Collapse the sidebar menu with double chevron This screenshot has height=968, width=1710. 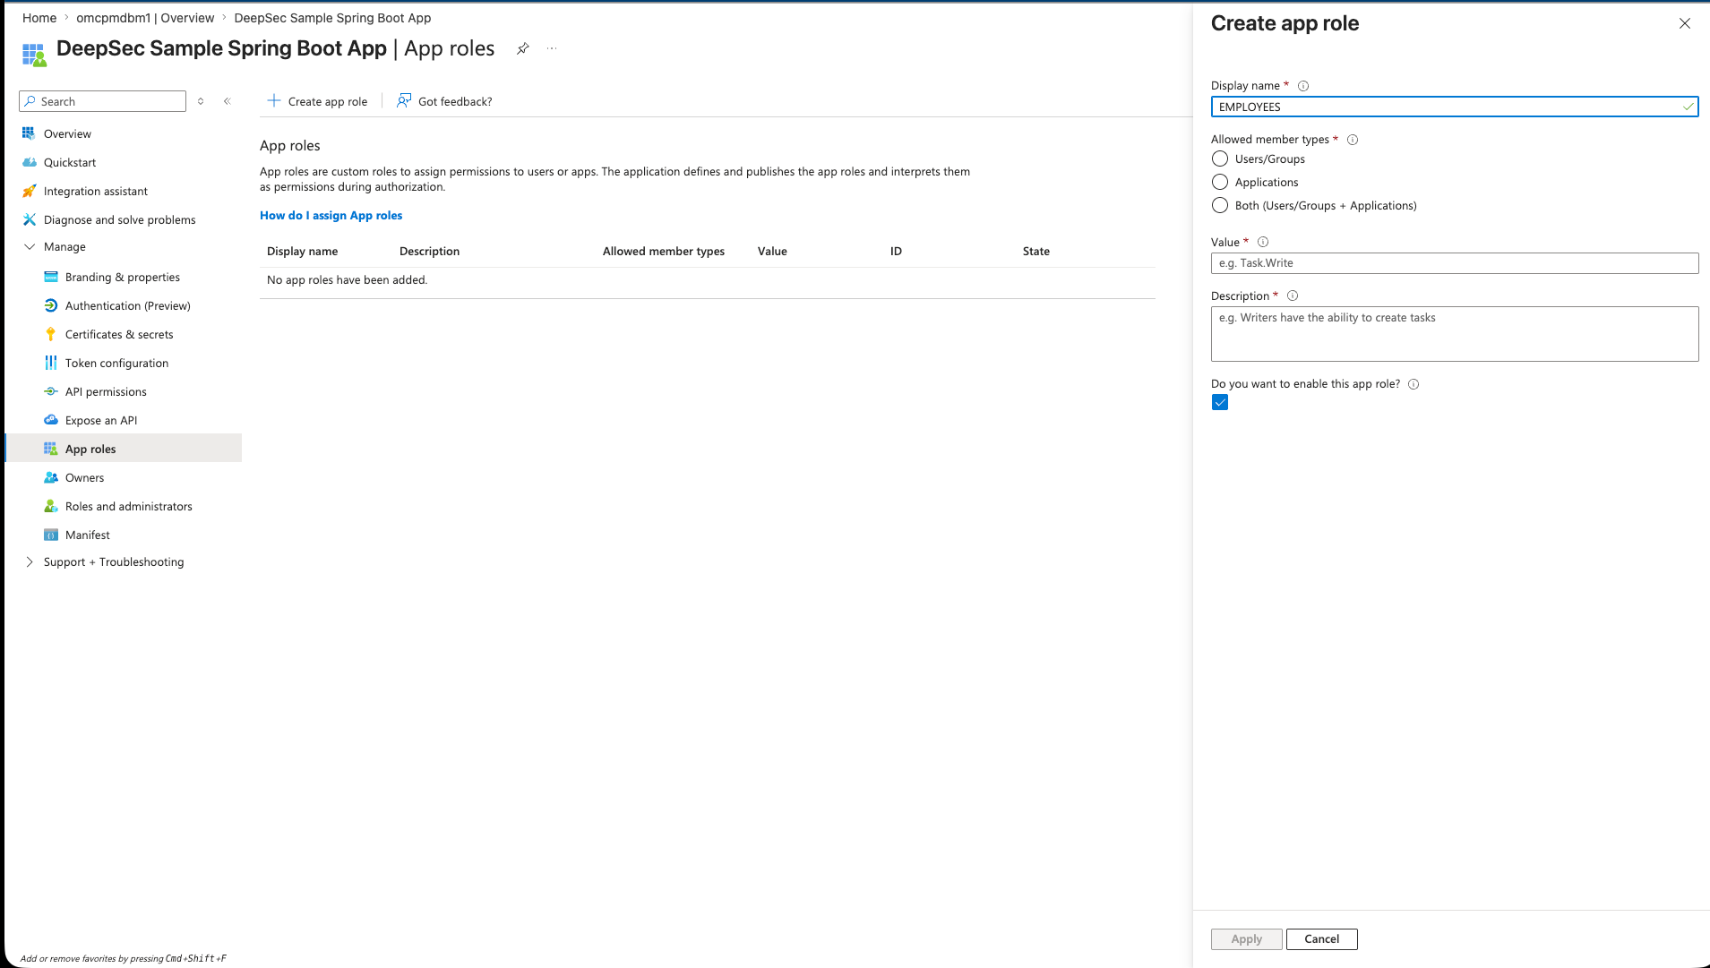[x=228, y=101]
